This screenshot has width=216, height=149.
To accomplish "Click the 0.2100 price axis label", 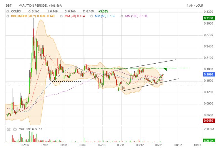I will coord(209,58).
